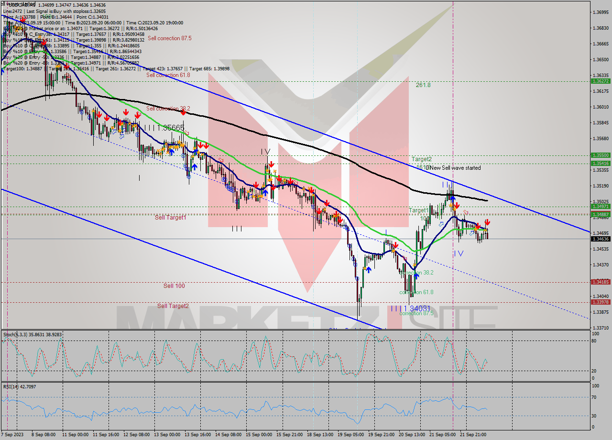Click the 'Sell correction 38.2' label
This screenshot has height=440, width=612.
168,109
